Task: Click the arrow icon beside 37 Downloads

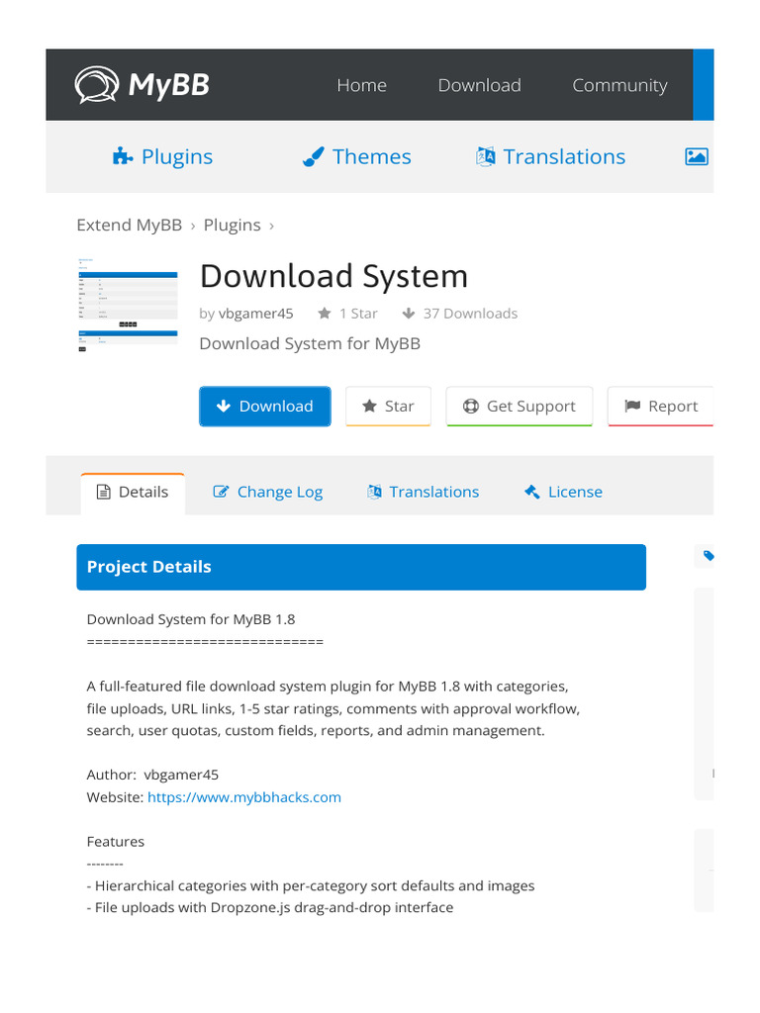Action: (x=409, y=314)
